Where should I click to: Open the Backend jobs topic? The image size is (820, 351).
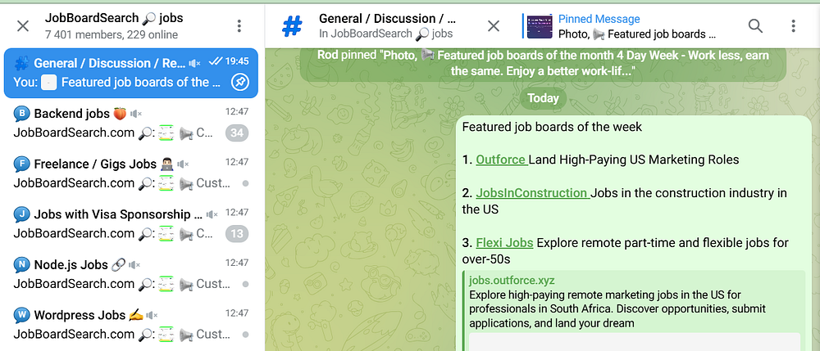click(130, 123)
